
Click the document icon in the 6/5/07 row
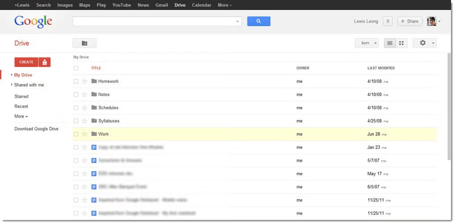[x=94, y=187]
